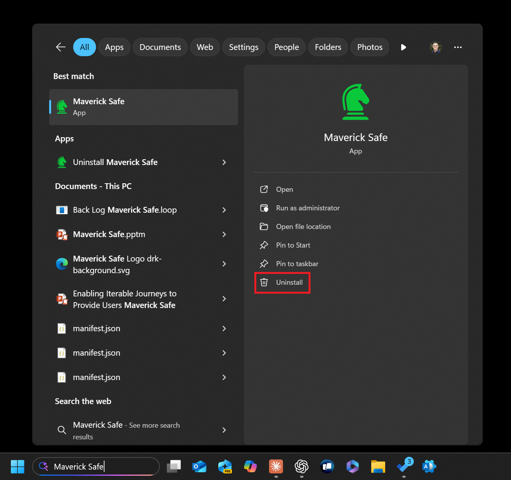Open the user profile avatar

[x=436, y=47]
